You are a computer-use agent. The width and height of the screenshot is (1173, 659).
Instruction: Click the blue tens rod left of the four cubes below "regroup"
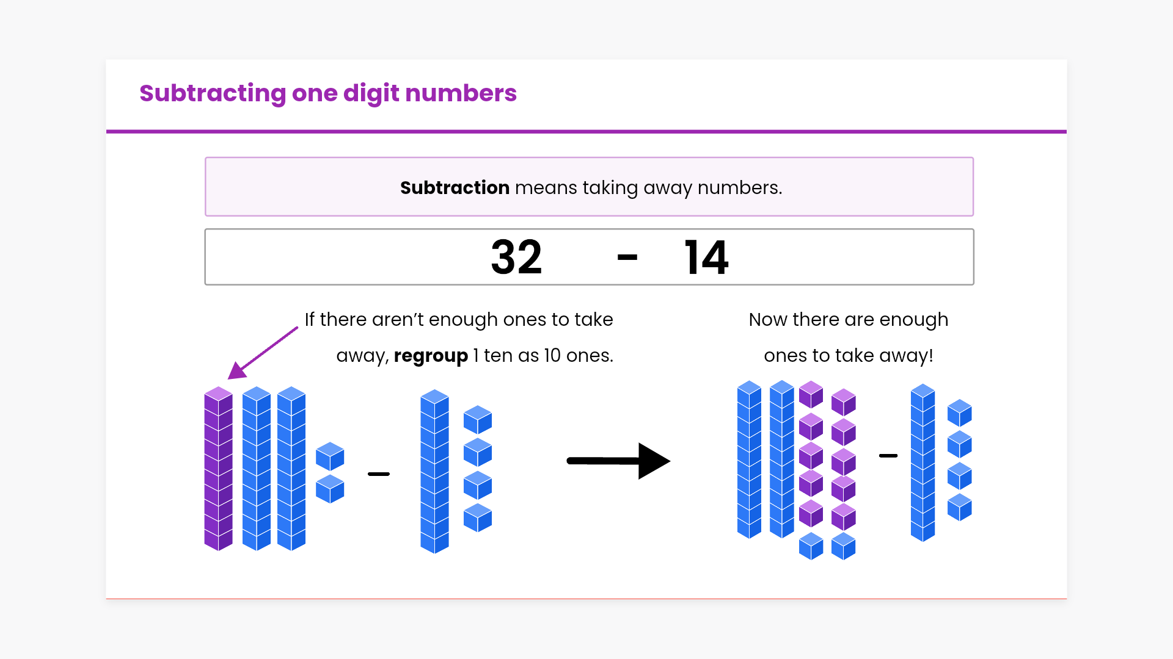[434, 472]
